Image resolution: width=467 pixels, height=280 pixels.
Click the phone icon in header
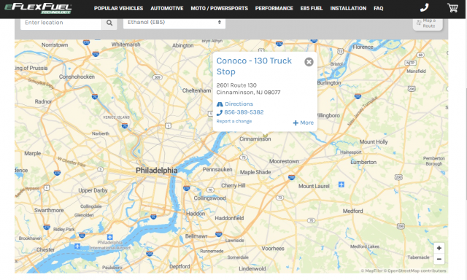[x=424, y=8]
